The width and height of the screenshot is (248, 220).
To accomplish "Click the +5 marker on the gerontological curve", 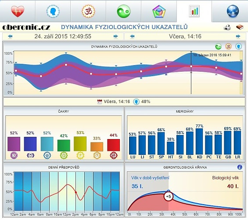I will pyautogui.click(x=169, y=197).
